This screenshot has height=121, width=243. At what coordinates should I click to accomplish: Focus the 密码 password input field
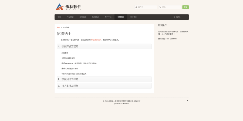[x=170, y=7]
